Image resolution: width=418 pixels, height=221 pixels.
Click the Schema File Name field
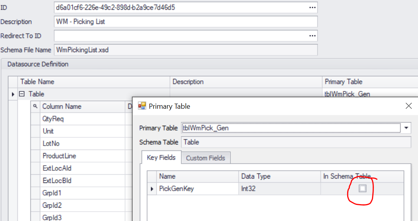pos(185,50)
